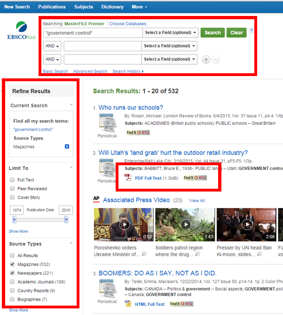Click the 2015 end year field
Image resolution: width=283 pixels, height=315 pixels.
point(66,210)
